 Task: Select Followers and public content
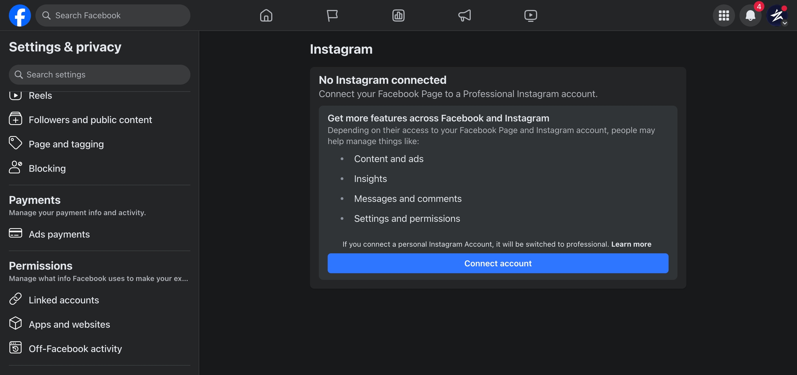[90, 120]
